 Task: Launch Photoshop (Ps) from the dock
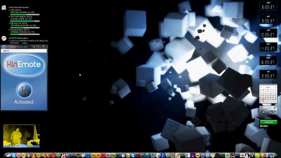point(88,155)
